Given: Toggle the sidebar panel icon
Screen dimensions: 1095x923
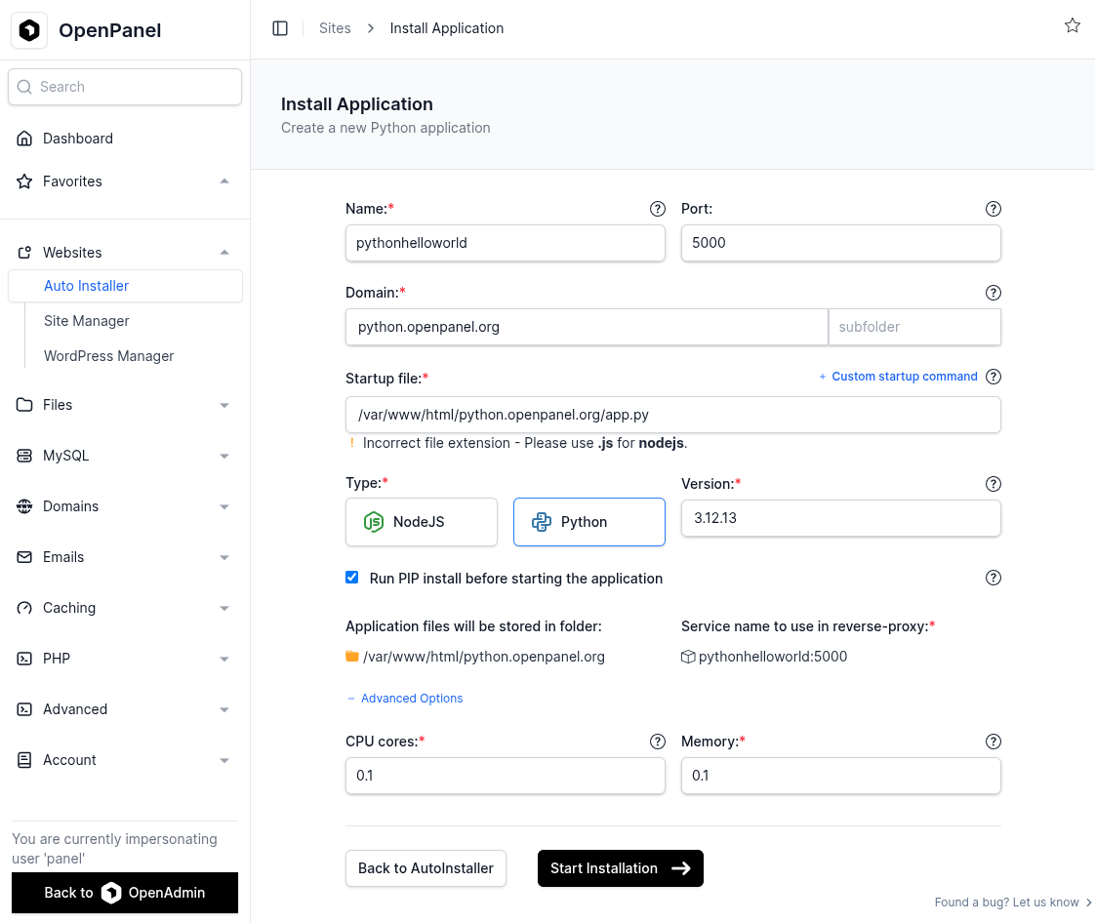Looking at the screenshot, I should point(280,28).
